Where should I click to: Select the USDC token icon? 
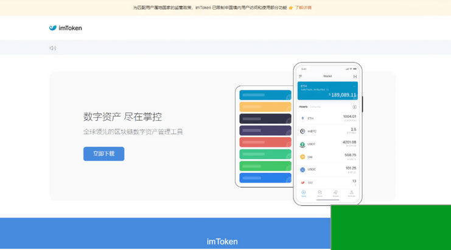point(302,169)
